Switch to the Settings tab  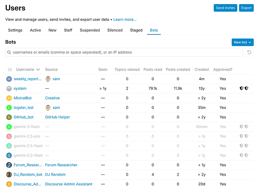tap(15, 30)
